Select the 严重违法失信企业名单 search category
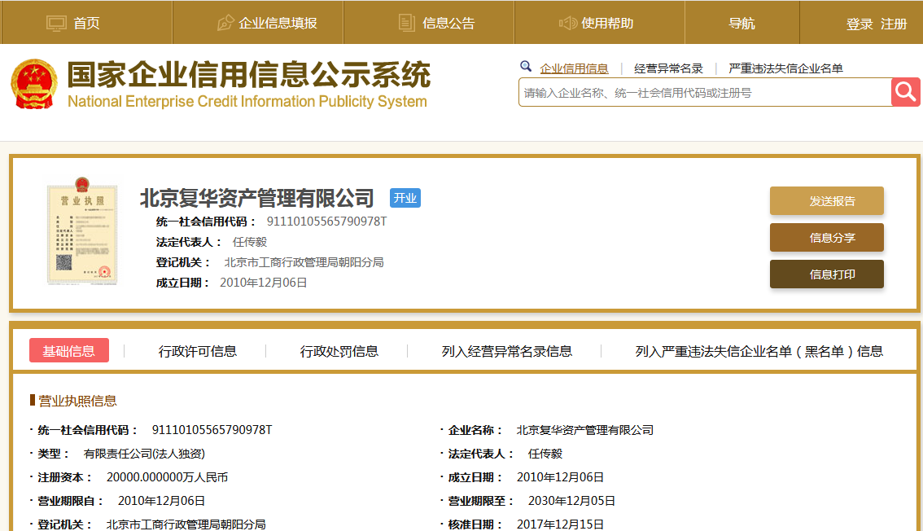 click(785, 68)
